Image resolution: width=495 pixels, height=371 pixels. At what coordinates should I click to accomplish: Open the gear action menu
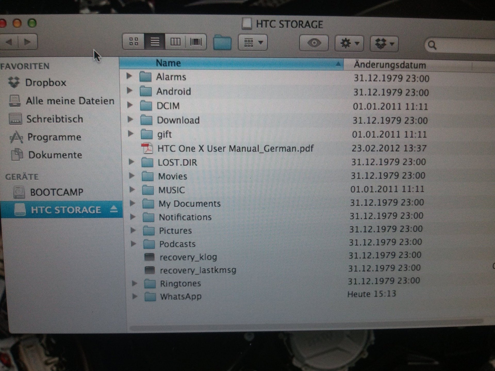(349, 43)
